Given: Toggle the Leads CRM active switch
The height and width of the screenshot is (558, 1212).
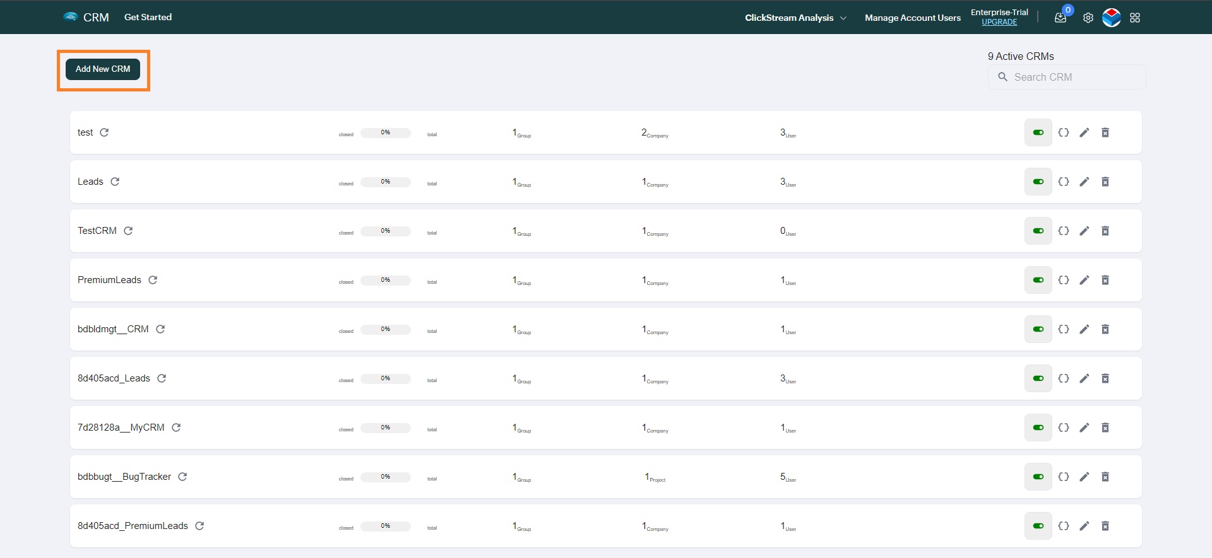Looking at the screenshot, I should click(x=1038, y=182).
